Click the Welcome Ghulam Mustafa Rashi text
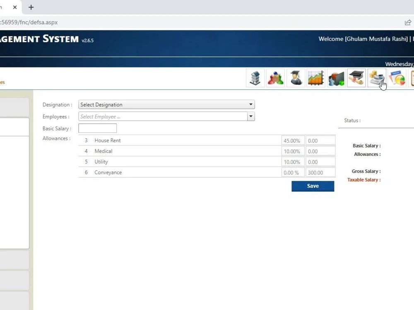Viewport: 414px width, 310px height. click(x=363, y=39)
